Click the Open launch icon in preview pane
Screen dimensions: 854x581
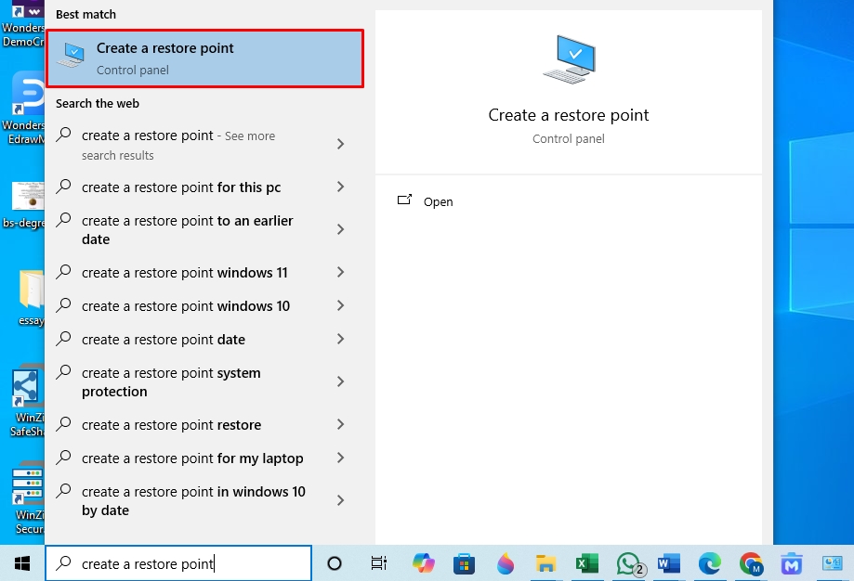tap(404, 200)
